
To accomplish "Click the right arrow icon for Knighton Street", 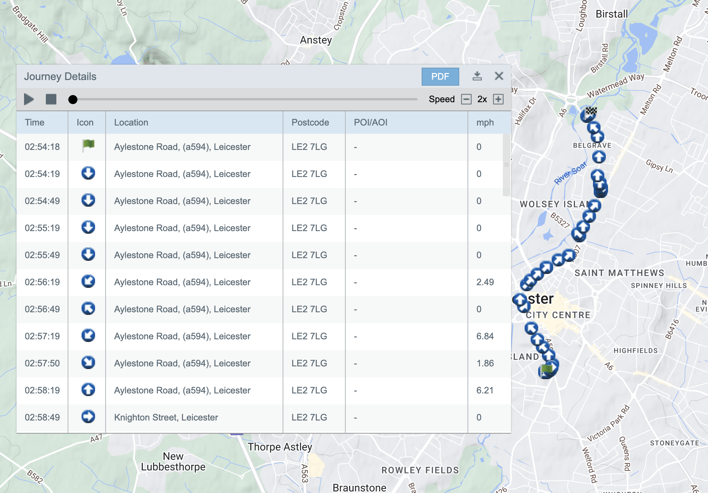I will pos(88,417).
